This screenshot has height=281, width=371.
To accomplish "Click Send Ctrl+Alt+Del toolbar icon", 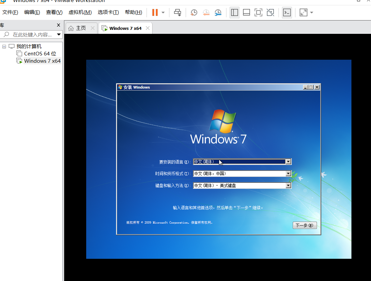I will coord(178,13).
